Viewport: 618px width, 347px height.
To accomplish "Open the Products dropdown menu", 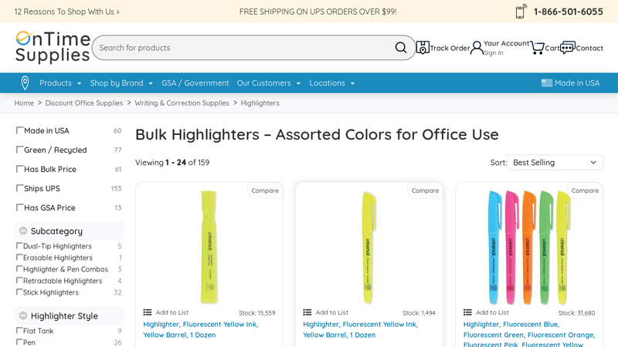I will coord(60,83).
